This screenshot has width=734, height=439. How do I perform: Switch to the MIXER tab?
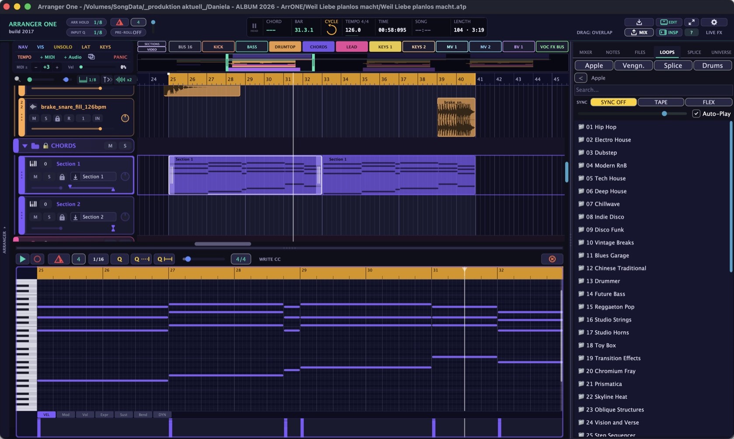pyautogui.click(x=586, y=52)
